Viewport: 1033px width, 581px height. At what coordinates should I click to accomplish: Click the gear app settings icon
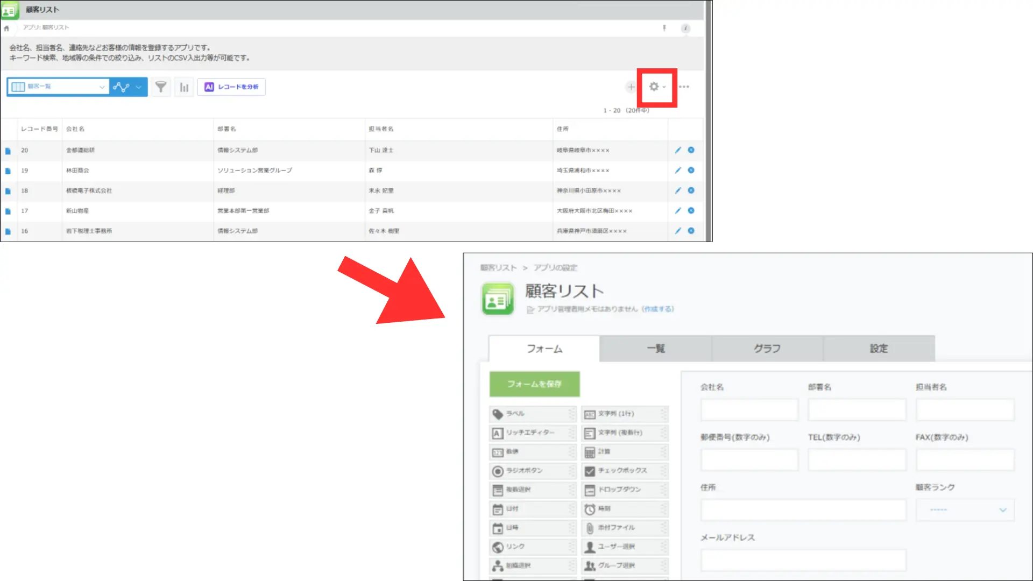(654, 87)
